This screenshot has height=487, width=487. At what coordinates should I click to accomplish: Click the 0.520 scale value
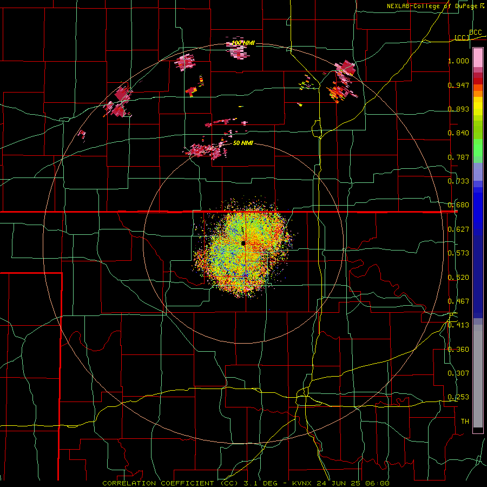point(458,278)
